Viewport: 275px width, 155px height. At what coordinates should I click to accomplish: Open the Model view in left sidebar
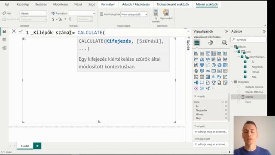[4, 48]
